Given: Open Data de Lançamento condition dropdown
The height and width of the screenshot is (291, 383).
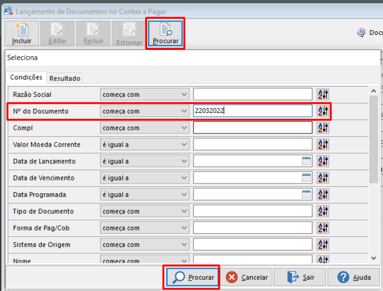Looking at the screenshot, I should click(x=145, y=161).
